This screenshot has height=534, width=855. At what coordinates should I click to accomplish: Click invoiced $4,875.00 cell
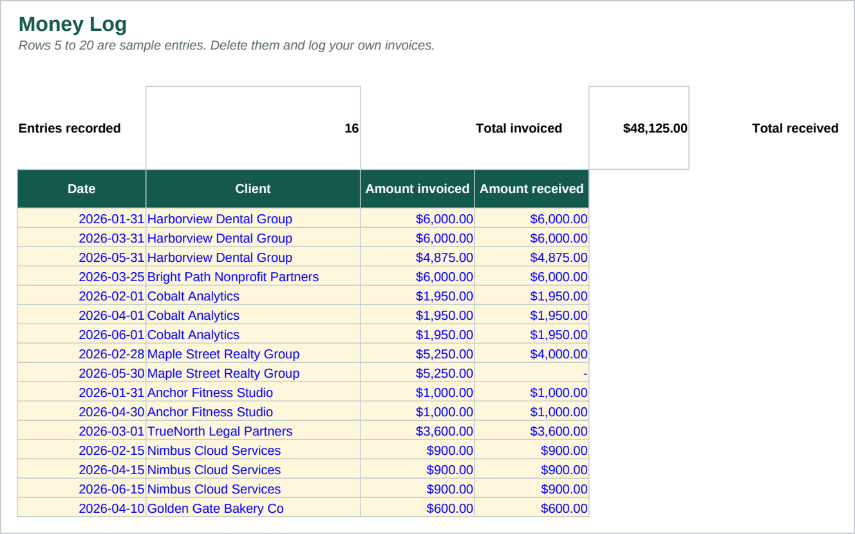[417, 257]
